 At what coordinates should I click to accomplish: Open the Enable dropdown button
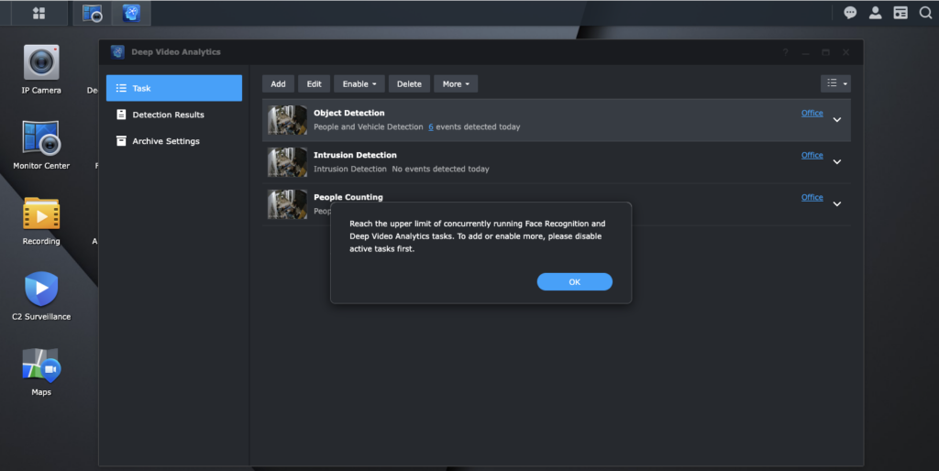click(x=359, y=83)
